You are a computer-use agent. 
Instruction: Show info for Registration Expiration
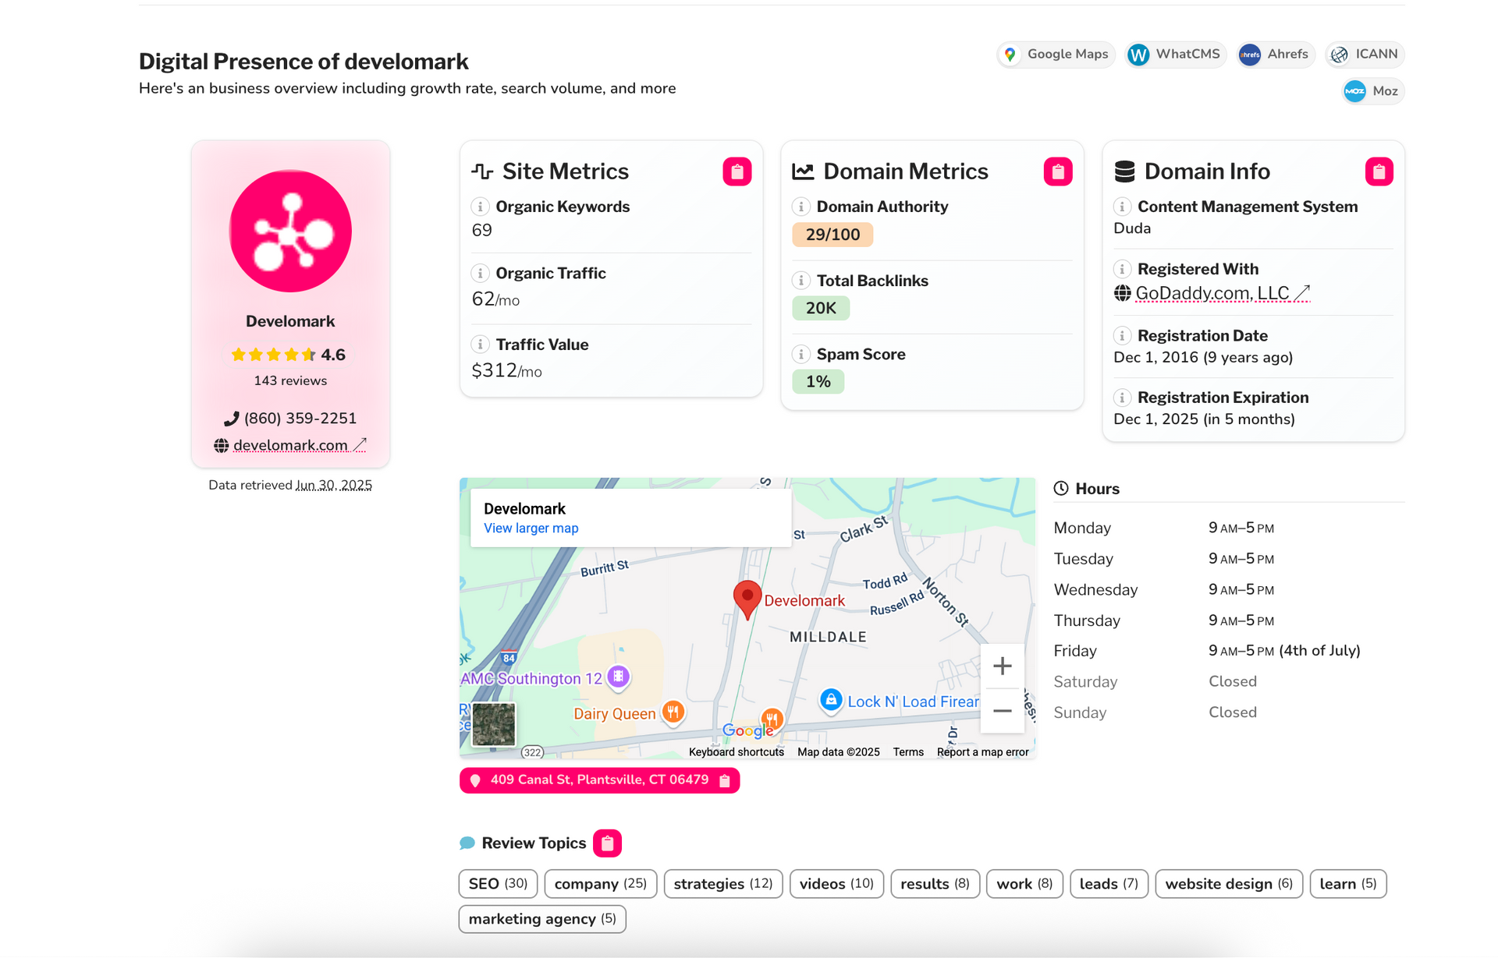[1122, 398]
